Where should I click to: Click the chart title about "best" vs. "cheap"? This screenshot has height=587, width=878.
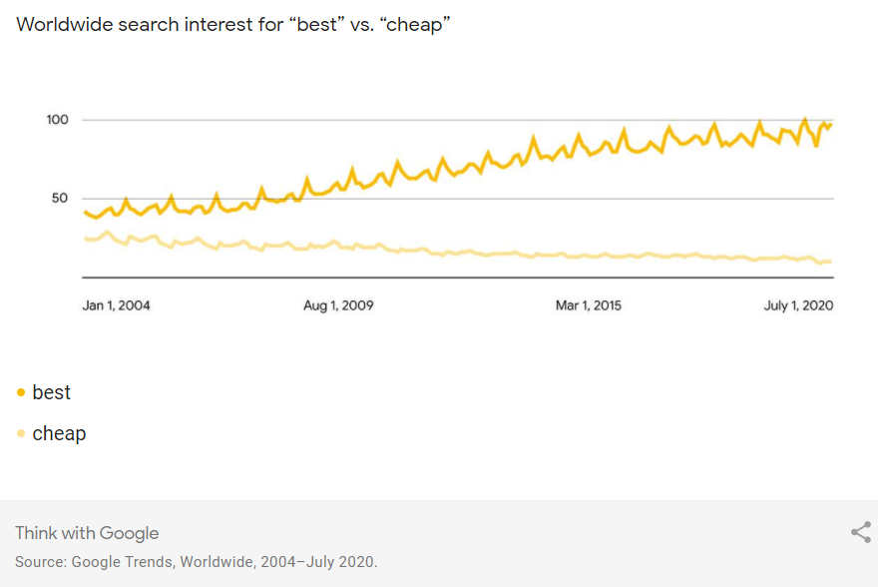point(233,24)
